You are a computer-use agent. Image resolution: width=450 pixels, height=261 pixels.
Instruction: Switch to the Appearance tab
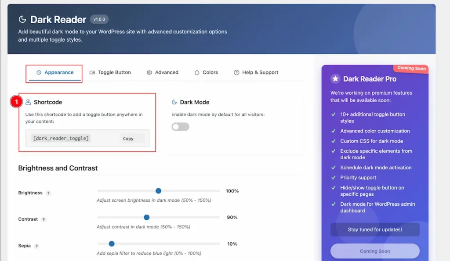pos(54,72)
